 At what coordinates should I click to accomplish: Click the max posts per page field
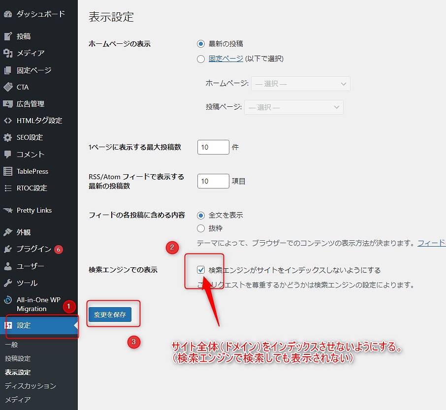[x=213, y=147]
